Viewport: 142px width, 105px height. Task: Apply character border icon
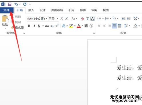[92, 19]
